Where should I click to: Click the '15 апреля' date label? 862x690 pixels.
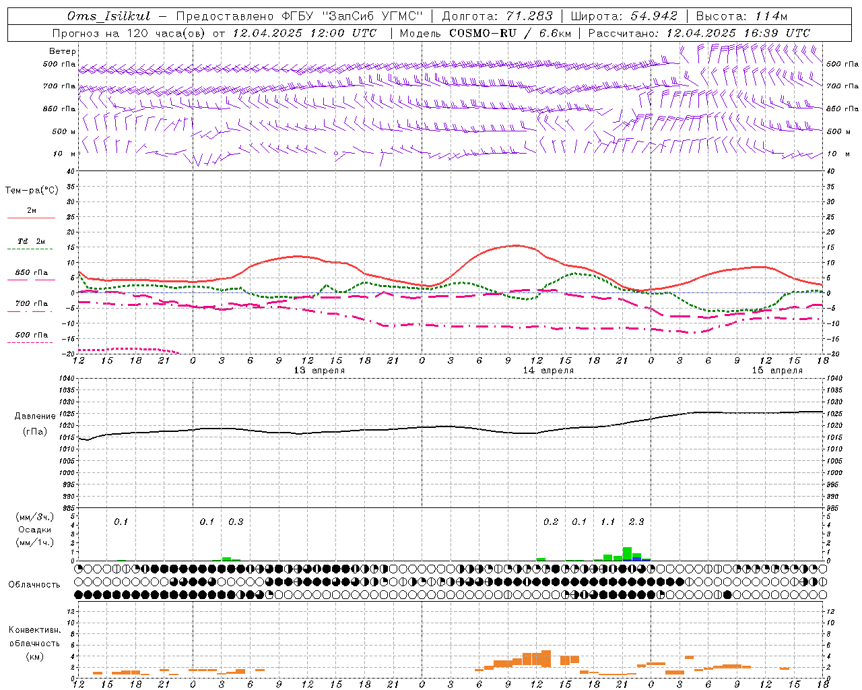click(x=777, y=371)
